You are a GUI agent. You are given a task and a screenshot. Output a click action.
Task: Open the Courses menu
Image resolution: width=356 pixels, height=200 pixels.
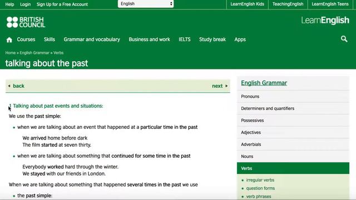[x=26, y=39]
